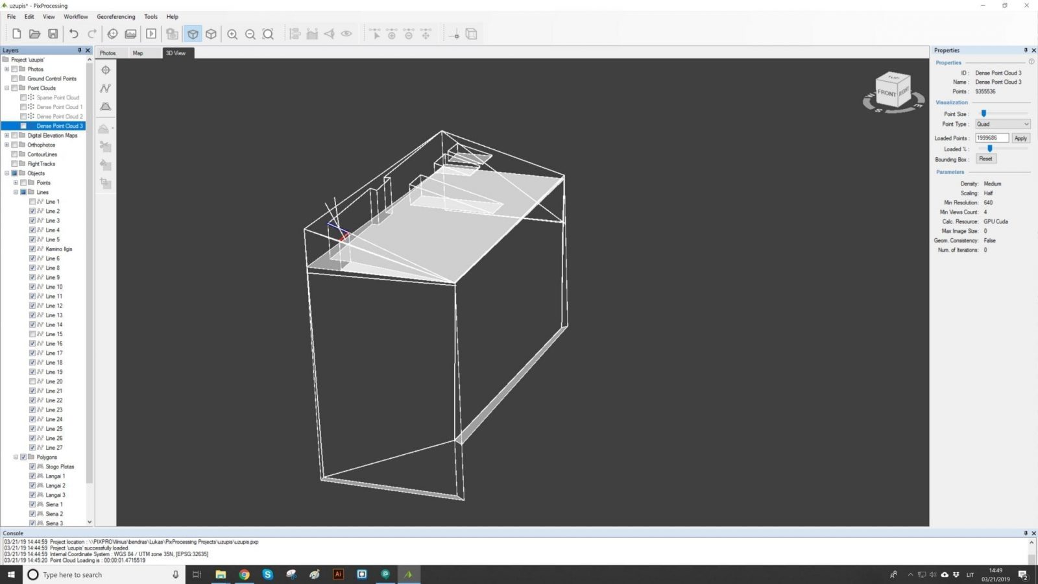The image size is (1038, 584).
Task: Open the Workflow menu
Action: [x=76, y=16]
